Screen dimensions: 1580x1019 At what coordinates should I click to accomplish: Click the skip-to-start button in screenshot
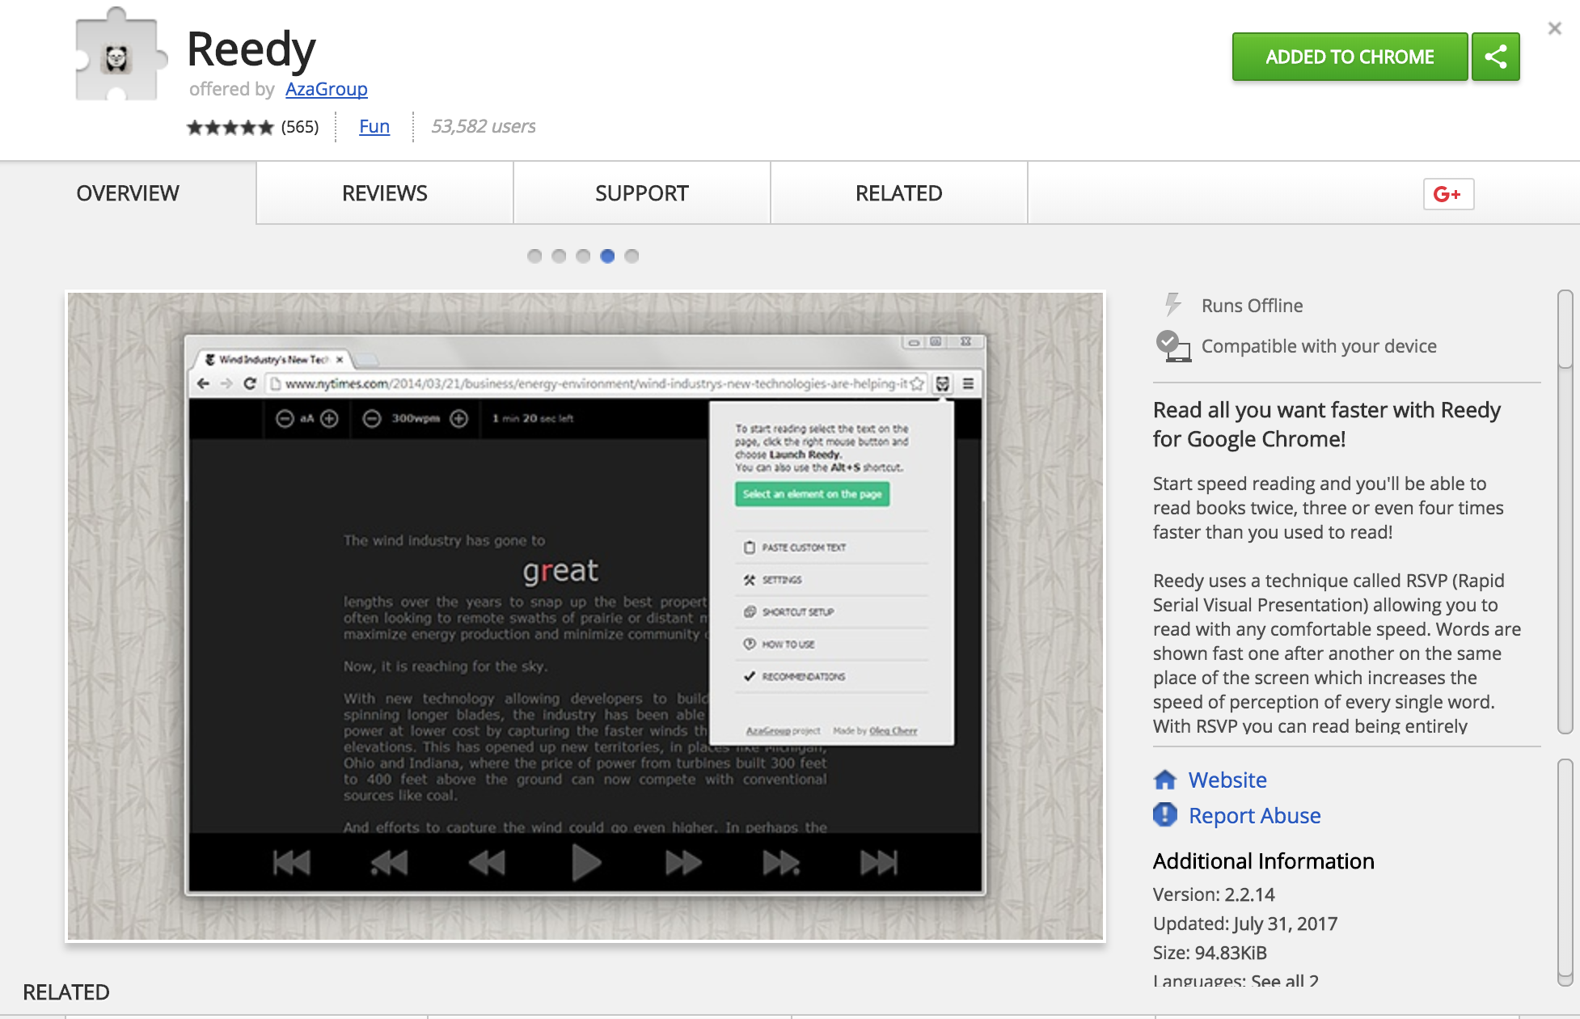coord(291,863)
